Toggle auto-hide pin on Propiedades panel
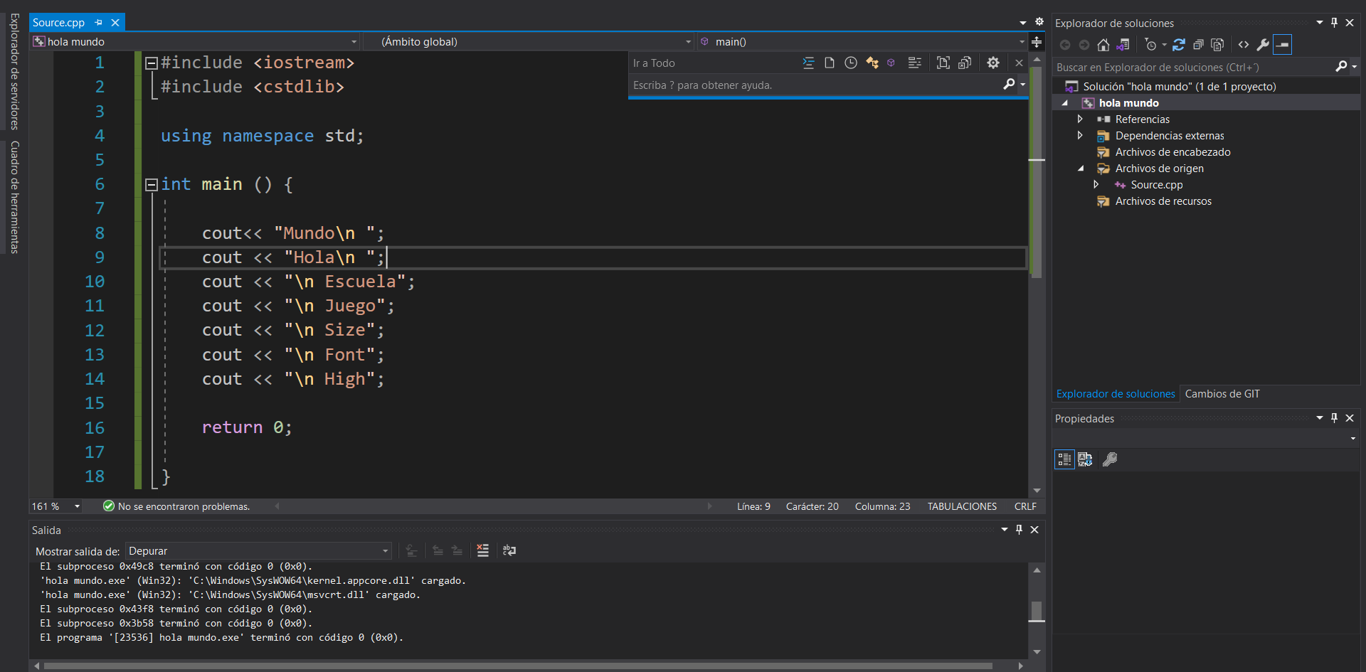Image resolution: width=1366 pixels, height=672 pixels. [x=1334, y=418]
